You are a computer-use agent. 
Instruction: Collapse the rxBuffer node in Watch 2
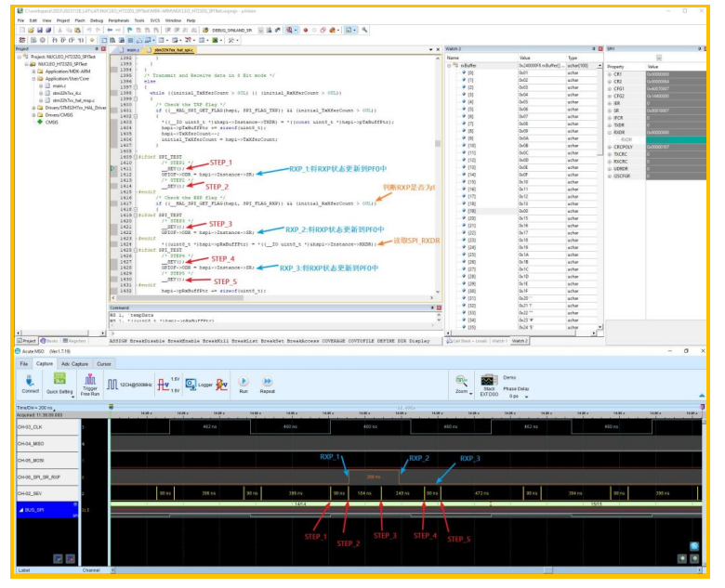(449, 66)
